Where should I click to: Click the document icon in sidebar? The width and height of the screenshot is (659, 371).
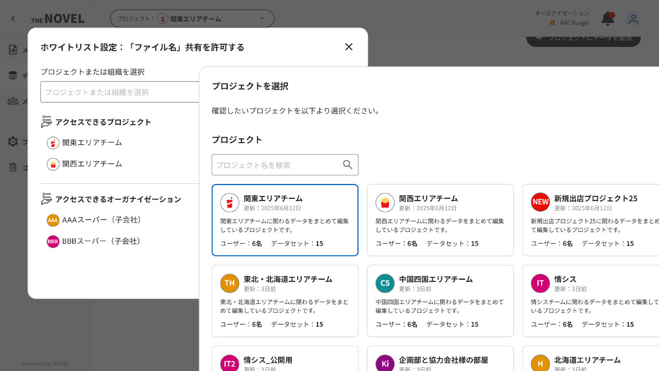pyautogui.click(x=13, y=49)
